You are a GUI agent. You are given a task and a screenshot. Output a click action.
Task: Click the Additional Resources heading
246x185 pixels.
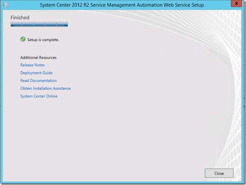coord(38,57)
